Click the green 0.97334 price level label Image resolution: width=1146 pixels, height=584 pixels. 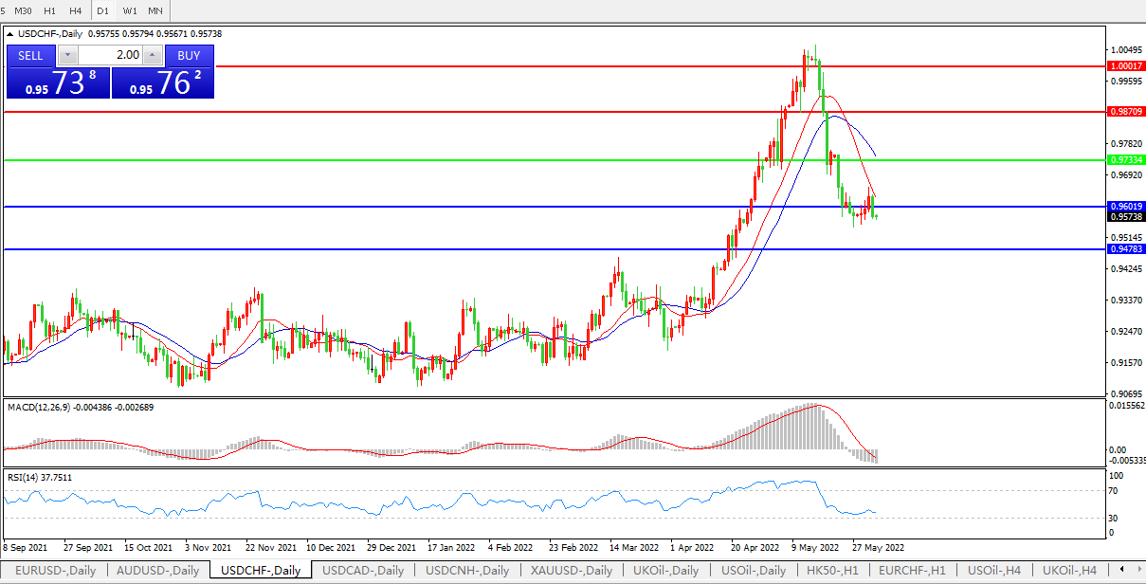coord(1125,160)
